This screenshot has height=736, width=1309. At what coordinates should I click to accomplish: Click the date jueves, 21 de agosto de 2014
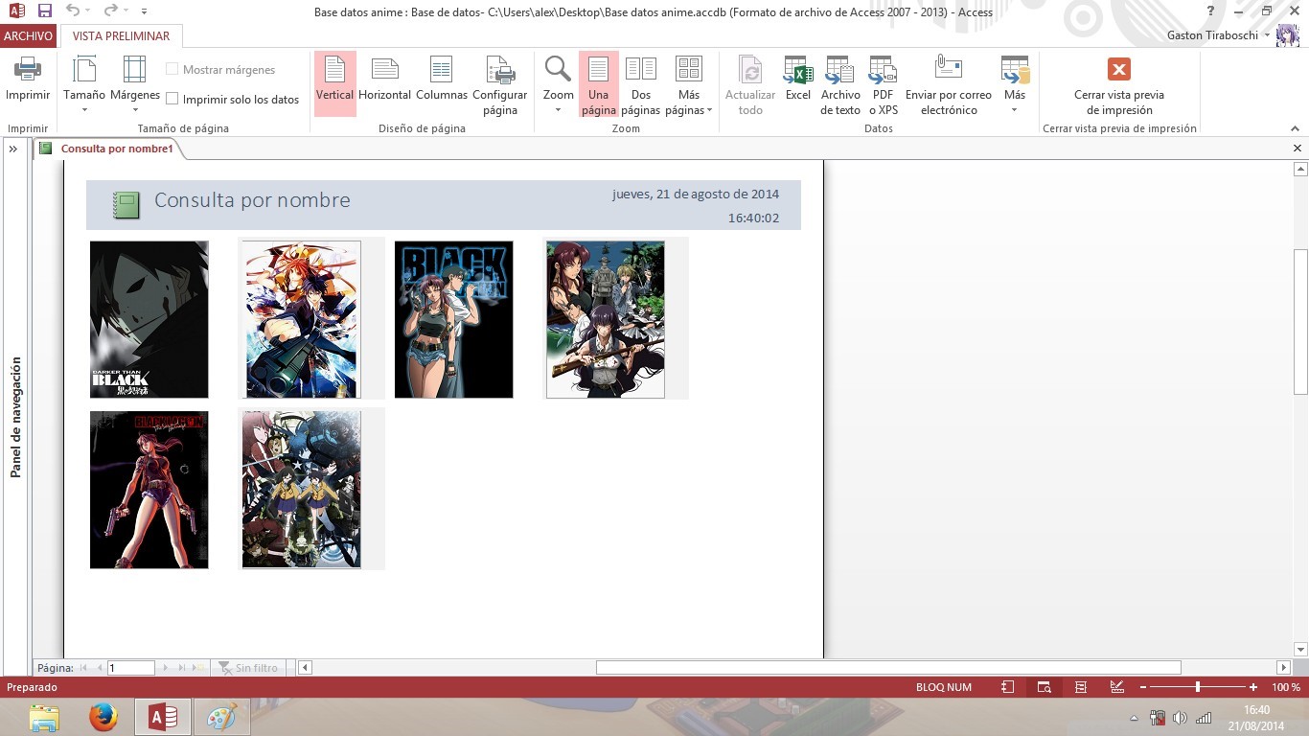click(x=696, y=194)
